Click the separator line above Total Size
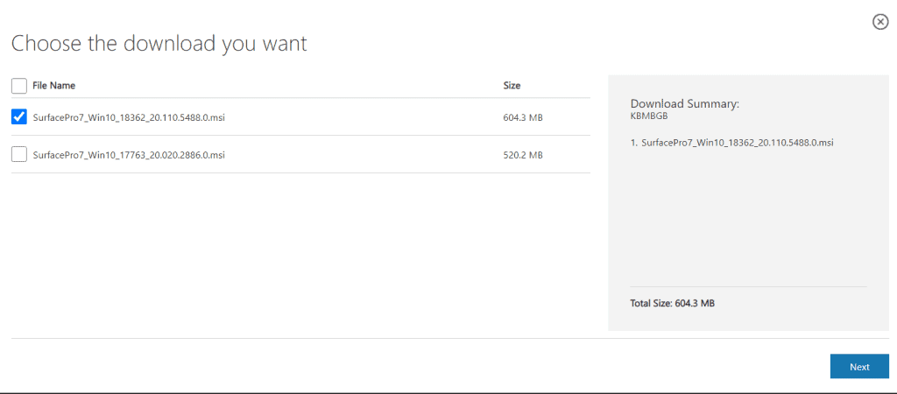The image size is (897, 394). pos(748,286)
